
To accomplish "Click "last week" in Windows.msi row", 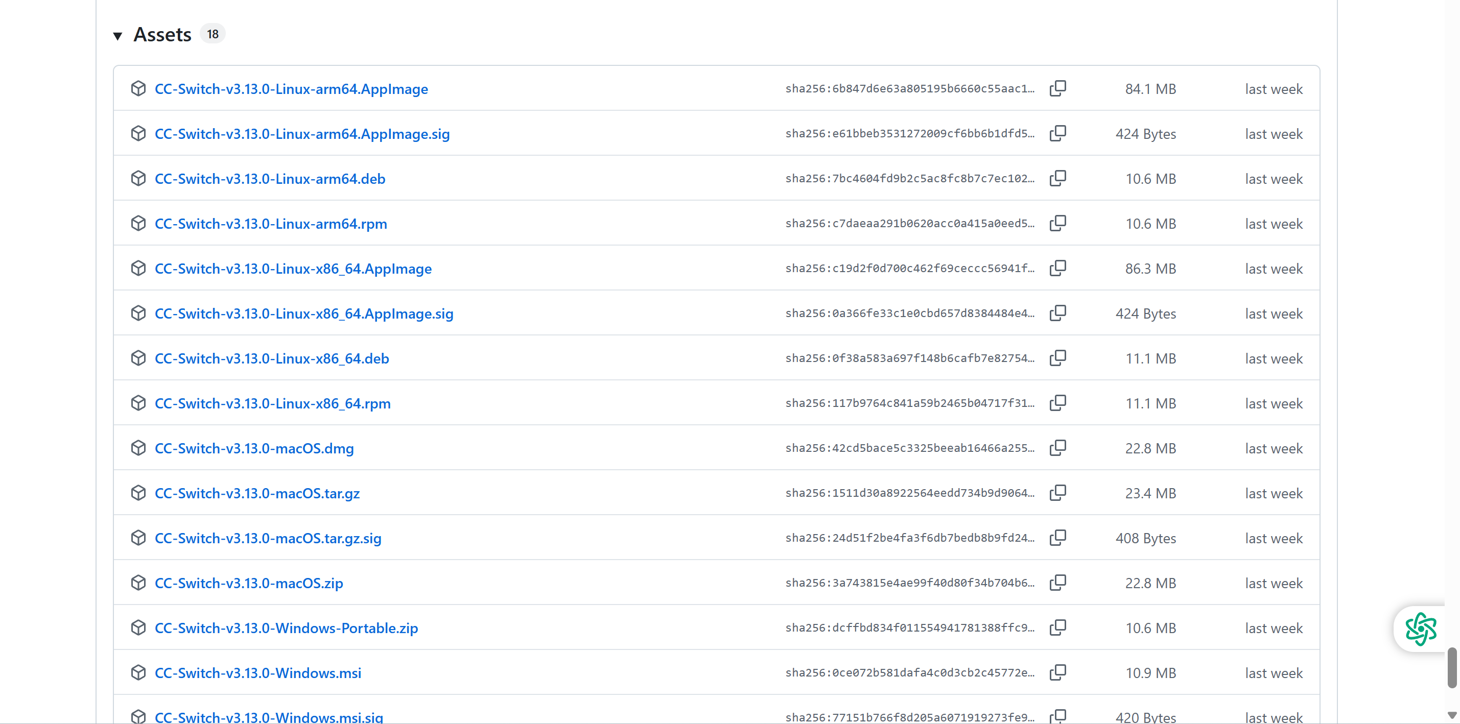I will coord(1274,673).
